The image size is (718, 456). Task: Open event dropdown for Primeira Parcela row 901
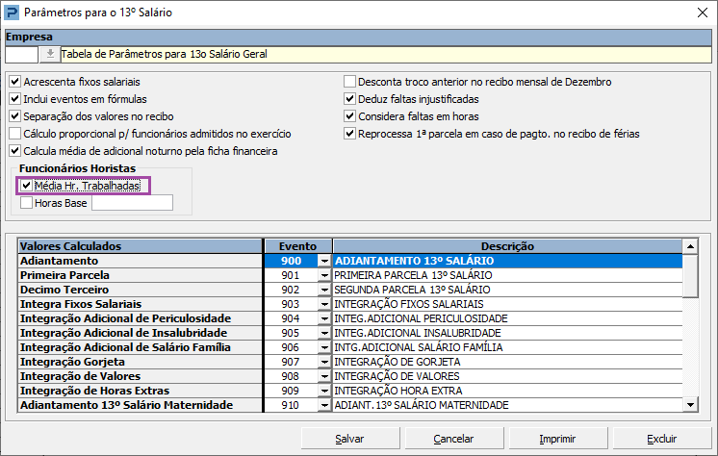point(324,275)
